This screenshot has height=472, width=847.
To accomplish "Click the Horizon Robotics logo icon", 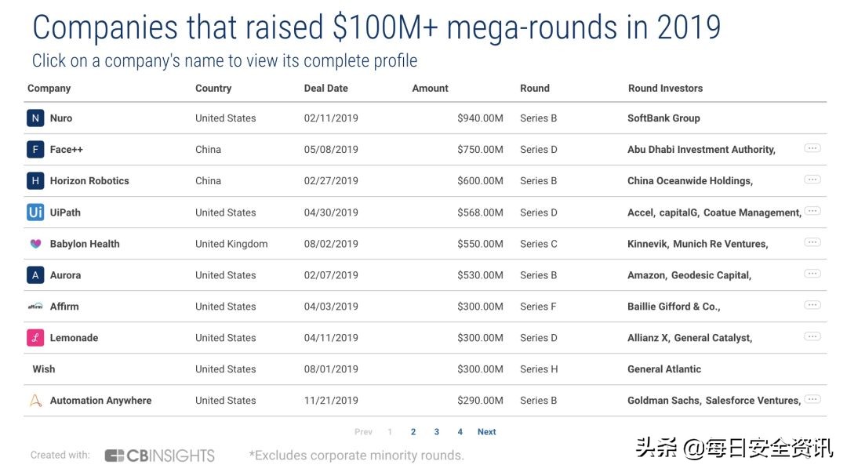I will point(35,181).
